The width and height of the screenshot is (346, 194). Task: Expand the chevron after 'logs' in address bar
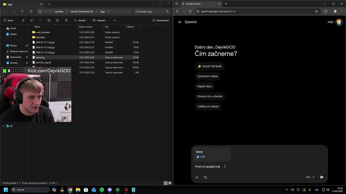point(109,12)
